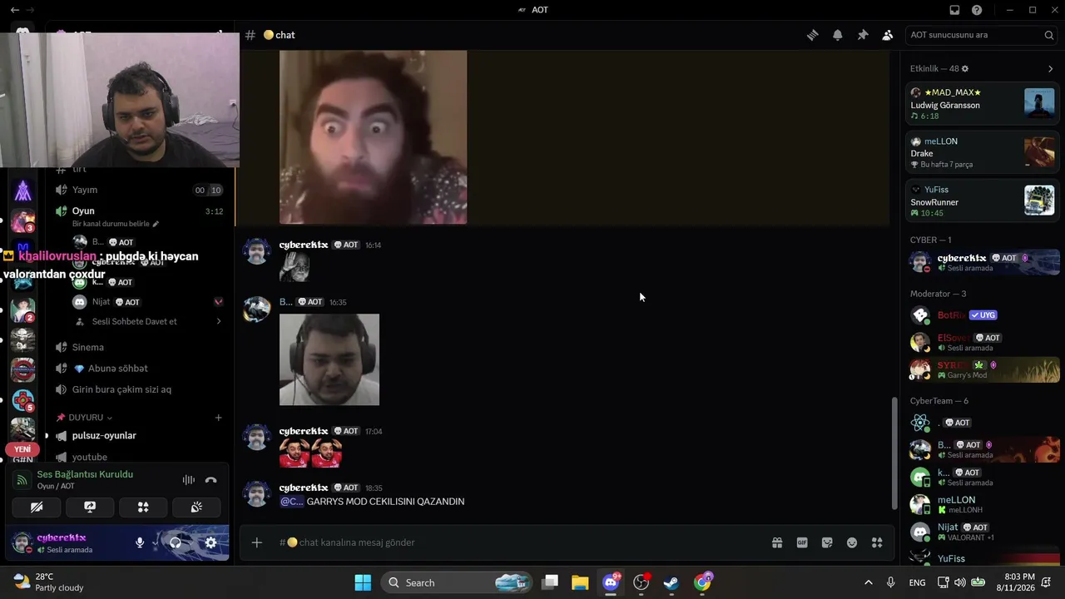The height and width of the screenshot is (599, 1065).
Task: Select Nijat in the member list
Action: click(983, 531)
